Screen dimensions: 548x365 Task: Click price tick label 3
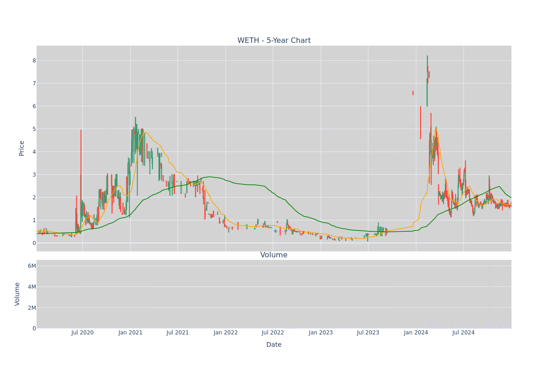coord(34,175)
